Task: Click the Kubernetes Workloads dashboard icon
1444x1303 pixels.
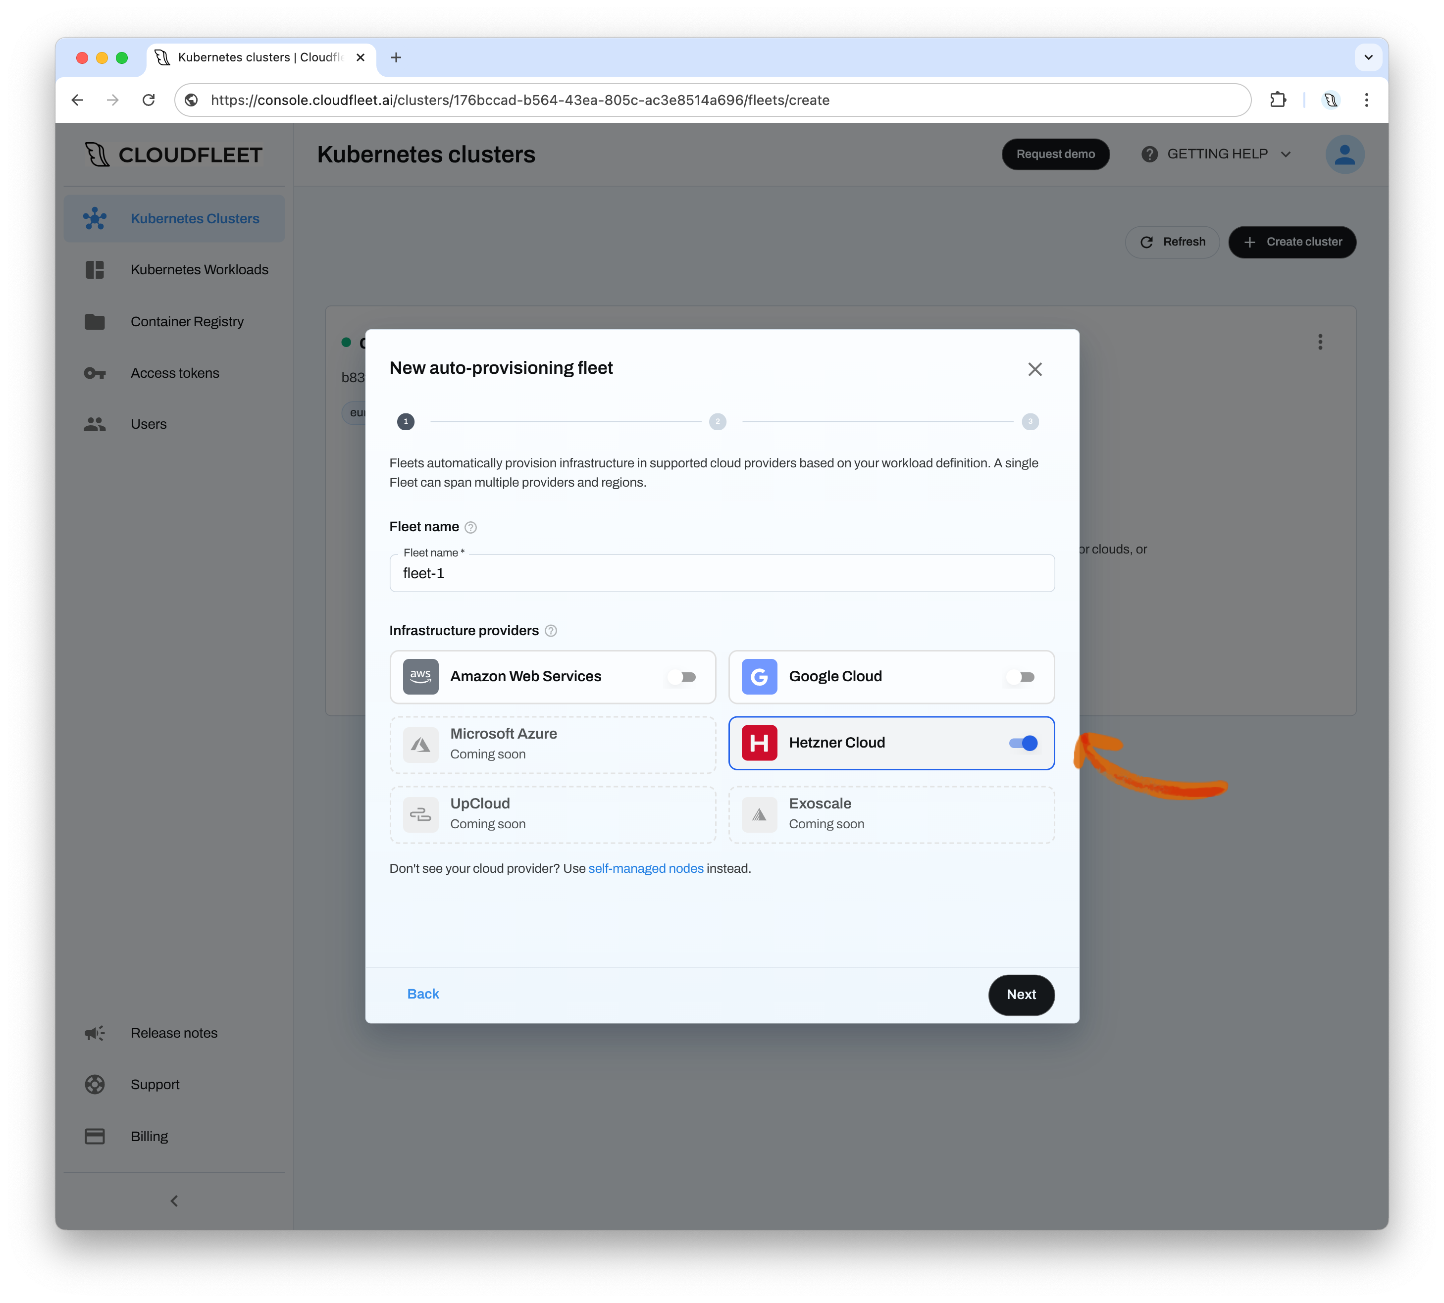Action: (95, 270)
